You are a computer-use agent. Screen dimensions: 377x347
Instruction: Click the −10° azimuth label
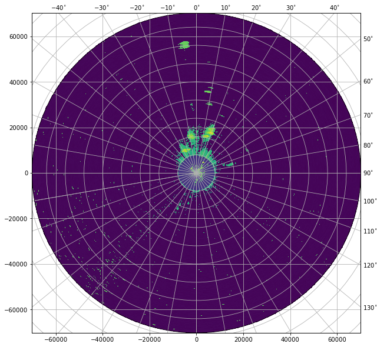[x=167, y=8]
